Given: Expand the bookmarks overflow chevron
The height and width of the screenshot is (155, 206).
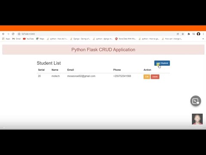Looking at the screenshot, I should [x=203, y=39].
